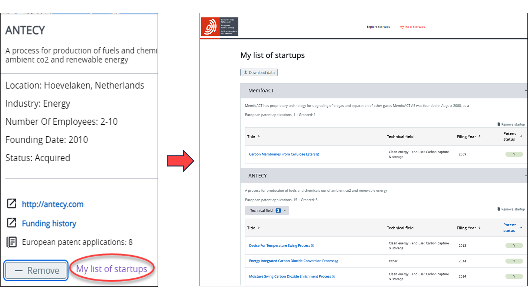Select My list of startups in top navigation

tap(412, 27)
